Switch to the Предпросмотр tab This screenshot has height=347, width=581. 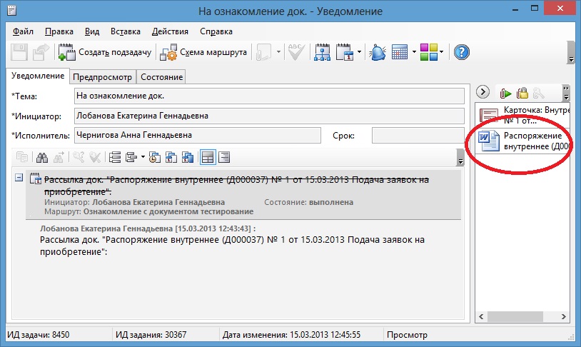[102, 77]
